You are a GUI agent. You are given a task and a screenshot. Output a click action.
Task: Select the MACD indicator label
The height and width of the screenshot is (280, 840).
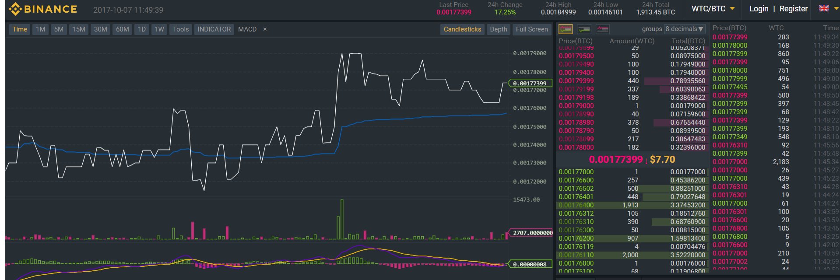pos(247,29)
